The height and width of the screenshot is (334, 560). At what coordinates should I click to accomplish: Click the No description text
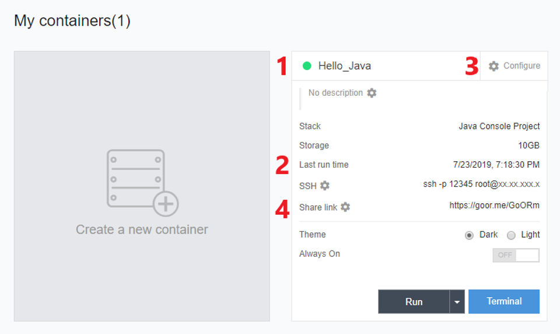click(335, 93)
